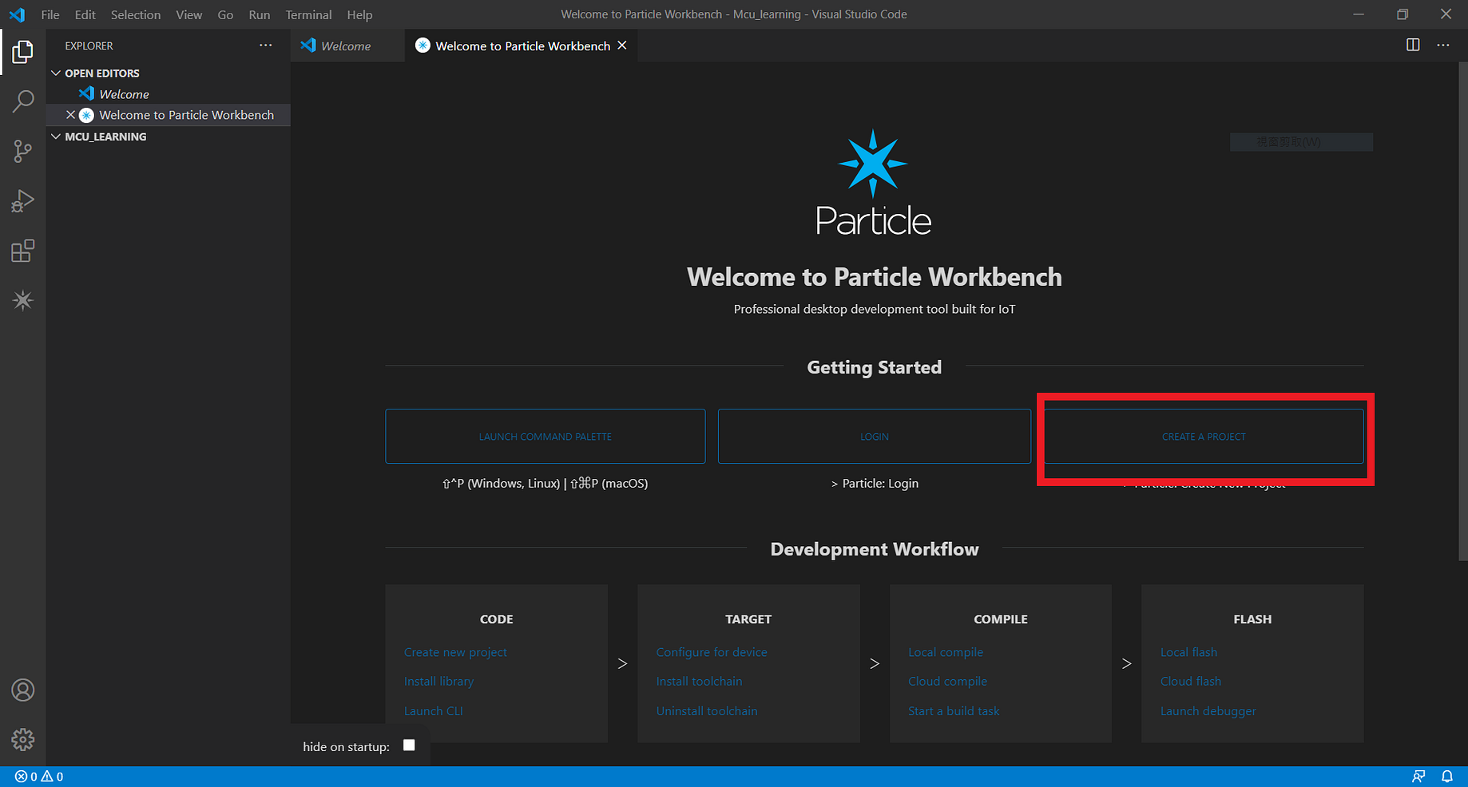The width and height of the screenshot is (1468, 787).
Task: Click the Accounts icon near the bottom
Action: [x=23, y=690]
